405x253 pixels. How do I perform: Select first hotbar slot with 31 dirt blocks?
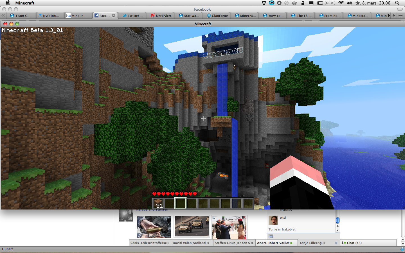158,203
